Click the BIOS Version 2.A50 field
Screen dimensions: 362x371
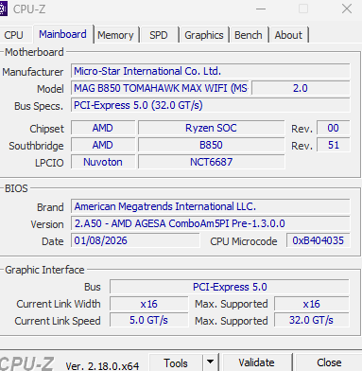point(211,223)
